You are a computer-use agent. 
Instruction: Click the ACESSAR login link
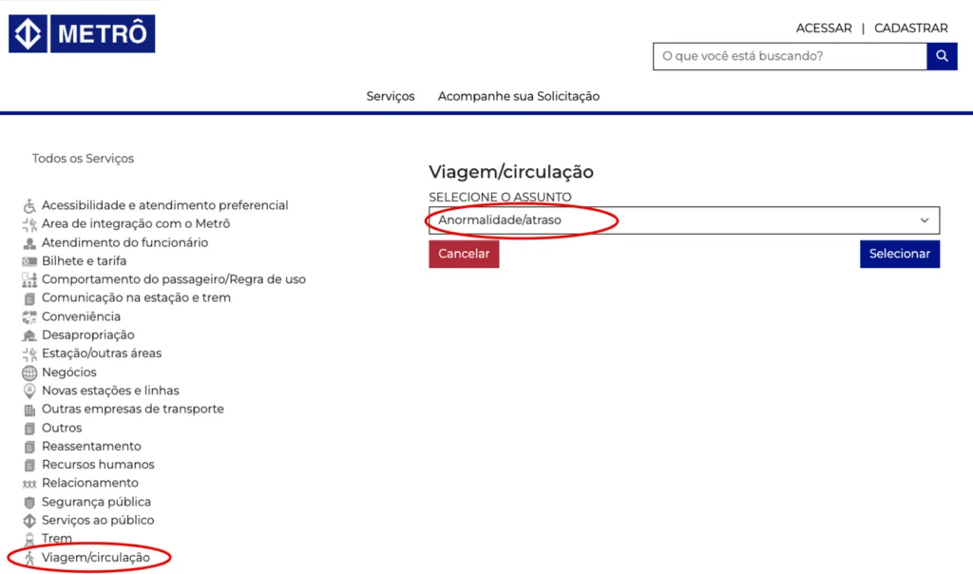[x=823, y=29]
